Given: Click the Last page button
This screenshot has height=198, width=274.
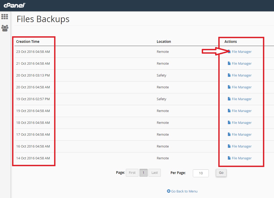Looking at the screenshot, I should tap(155, 173).
